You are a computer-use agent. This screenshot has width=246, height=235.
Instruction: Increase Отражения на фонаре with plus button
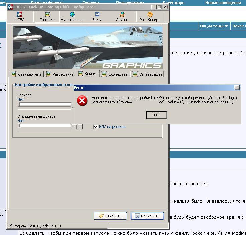(80, 127)
